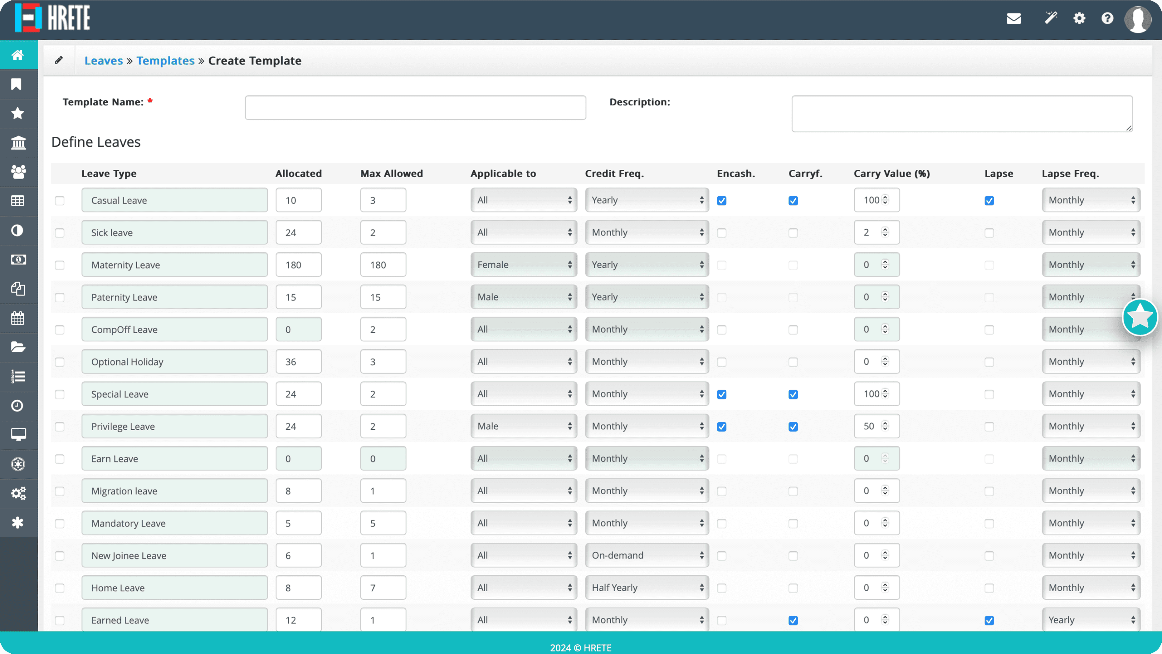The width and height of the screenshot is (1162, 654).
Task: Click the Carry Value stepper for Privilege Leave
Action: point(885,426)
